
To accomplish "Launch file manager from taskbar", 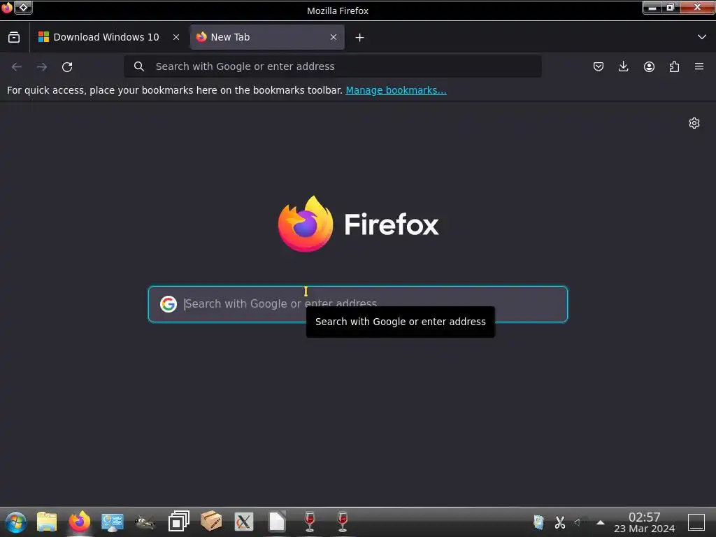I will 47,522.
